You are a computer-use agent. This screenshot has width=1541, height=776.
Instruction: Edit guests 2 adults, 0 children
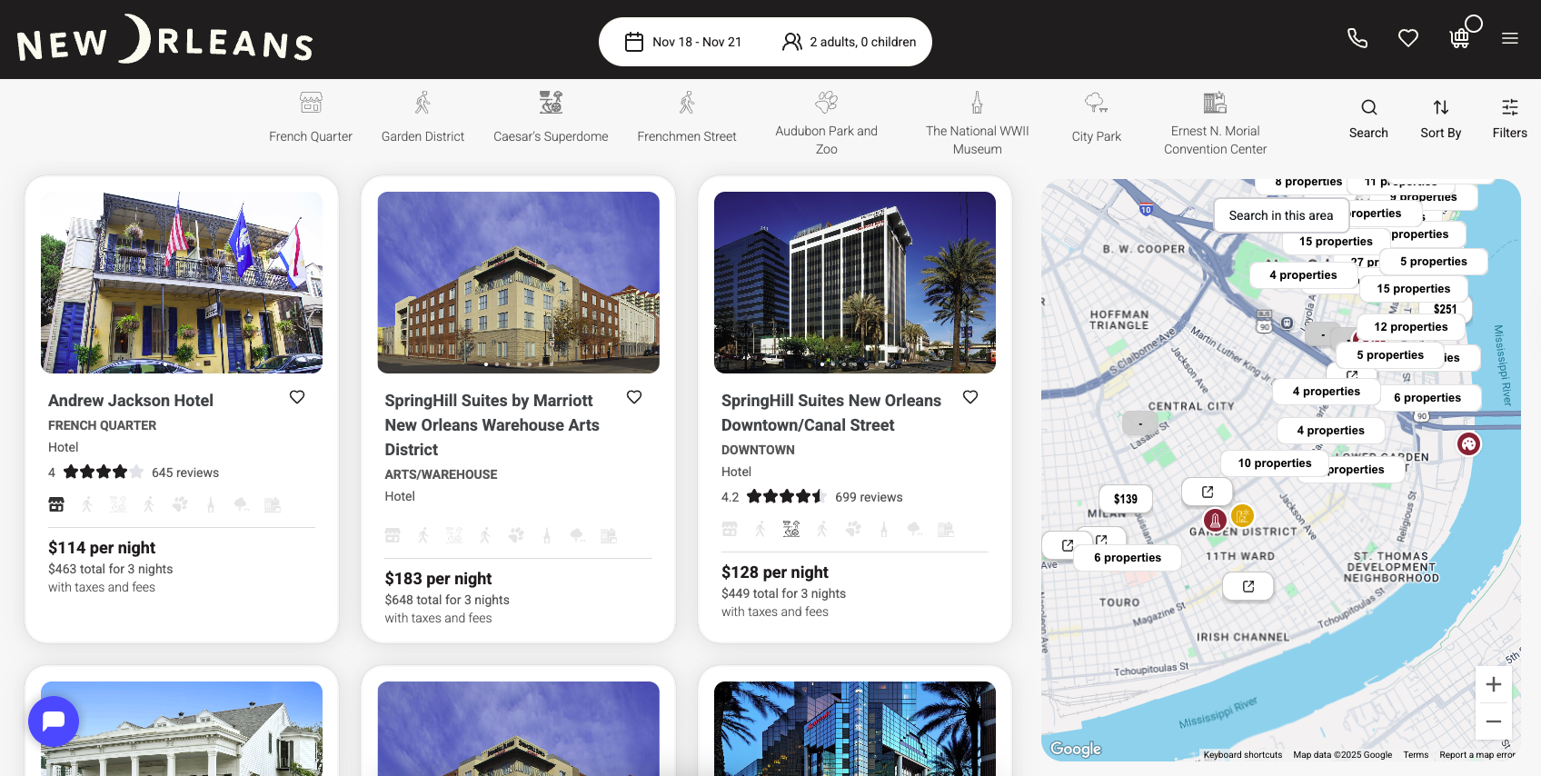point(850,42)
